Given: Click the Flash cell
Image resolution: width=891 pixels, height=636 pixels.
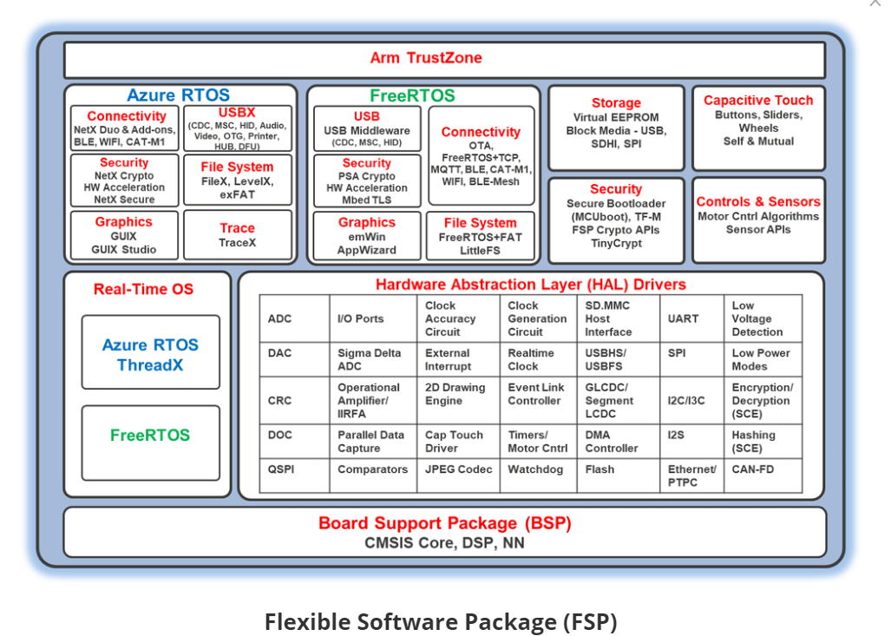Looking at the screenshot, I should click(x=619, y=475).
